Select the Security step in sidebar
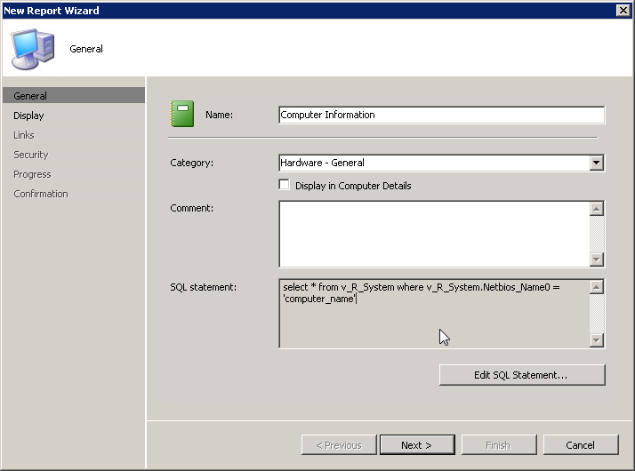This screenshot has height=471, width=635. pos(31,155)
